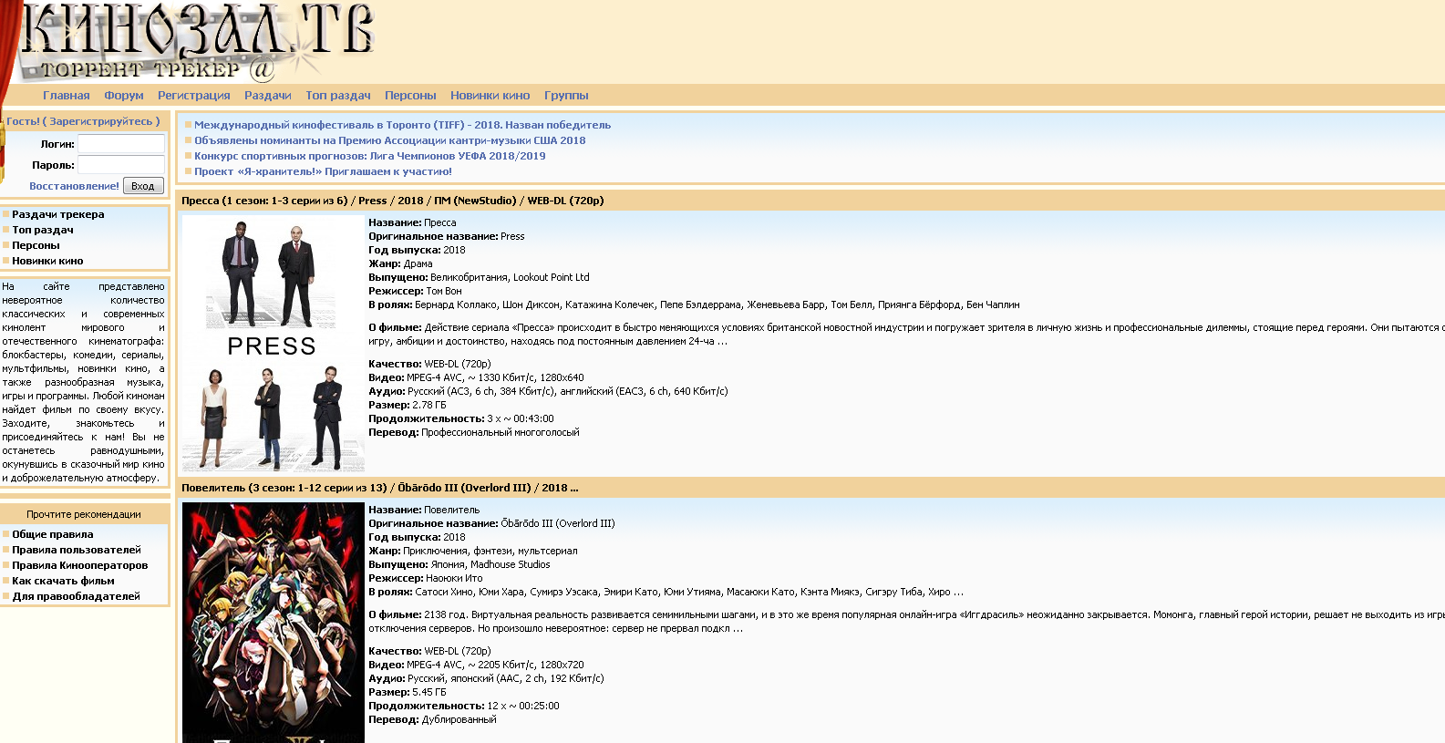Open Персоны in sidebar
1445x743 pixels.
(x=36, y=245)
